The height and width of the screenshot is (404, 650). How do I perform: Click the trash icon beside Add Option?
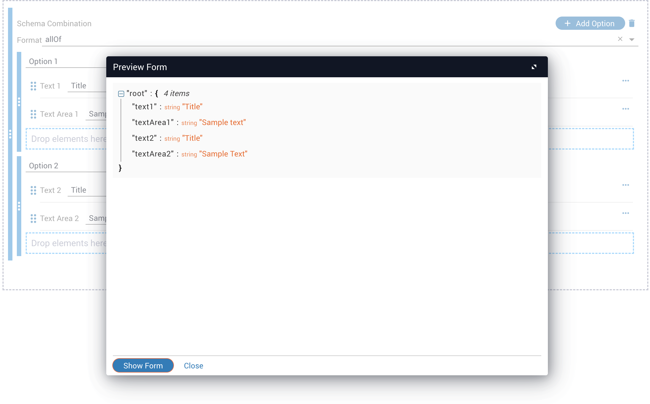point(632,23)
